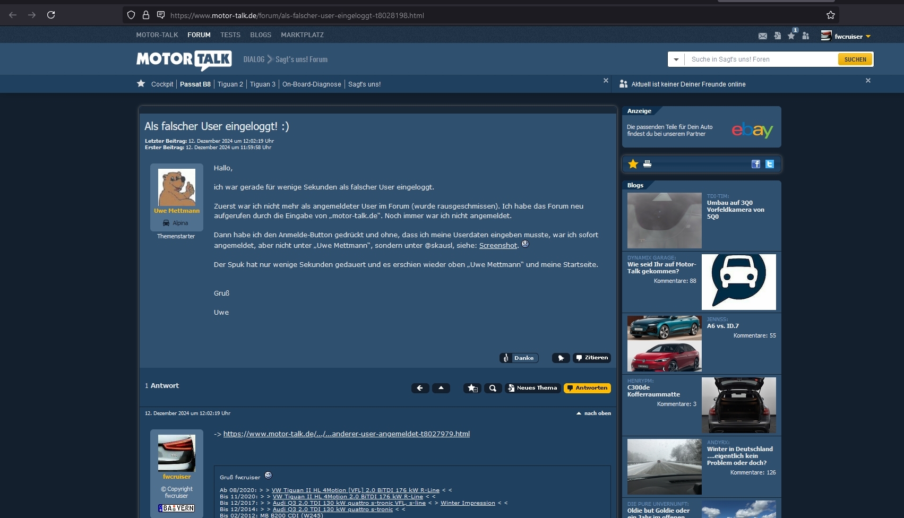
Task: Open Tiguan 2 shortcut
Action: (x=230, y=84)
